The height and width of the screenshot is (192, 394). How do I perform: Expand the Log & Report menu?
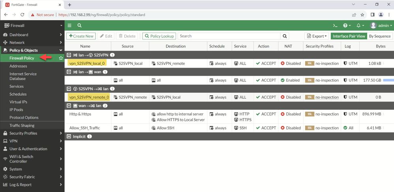pyautogui.click(x=32, y=185)
